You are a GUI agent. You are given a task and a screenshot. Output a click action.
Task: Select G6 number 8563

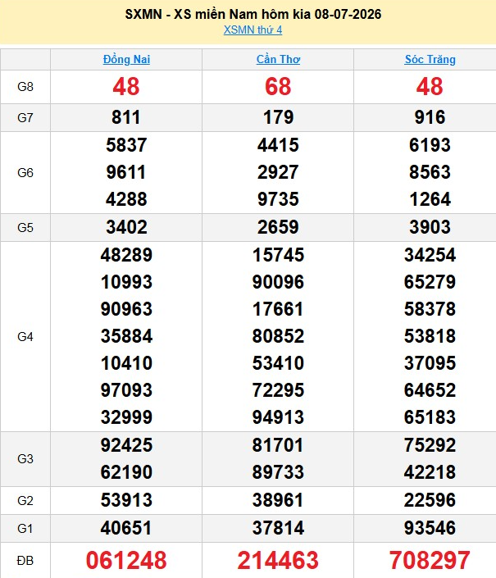pos(430,172)
